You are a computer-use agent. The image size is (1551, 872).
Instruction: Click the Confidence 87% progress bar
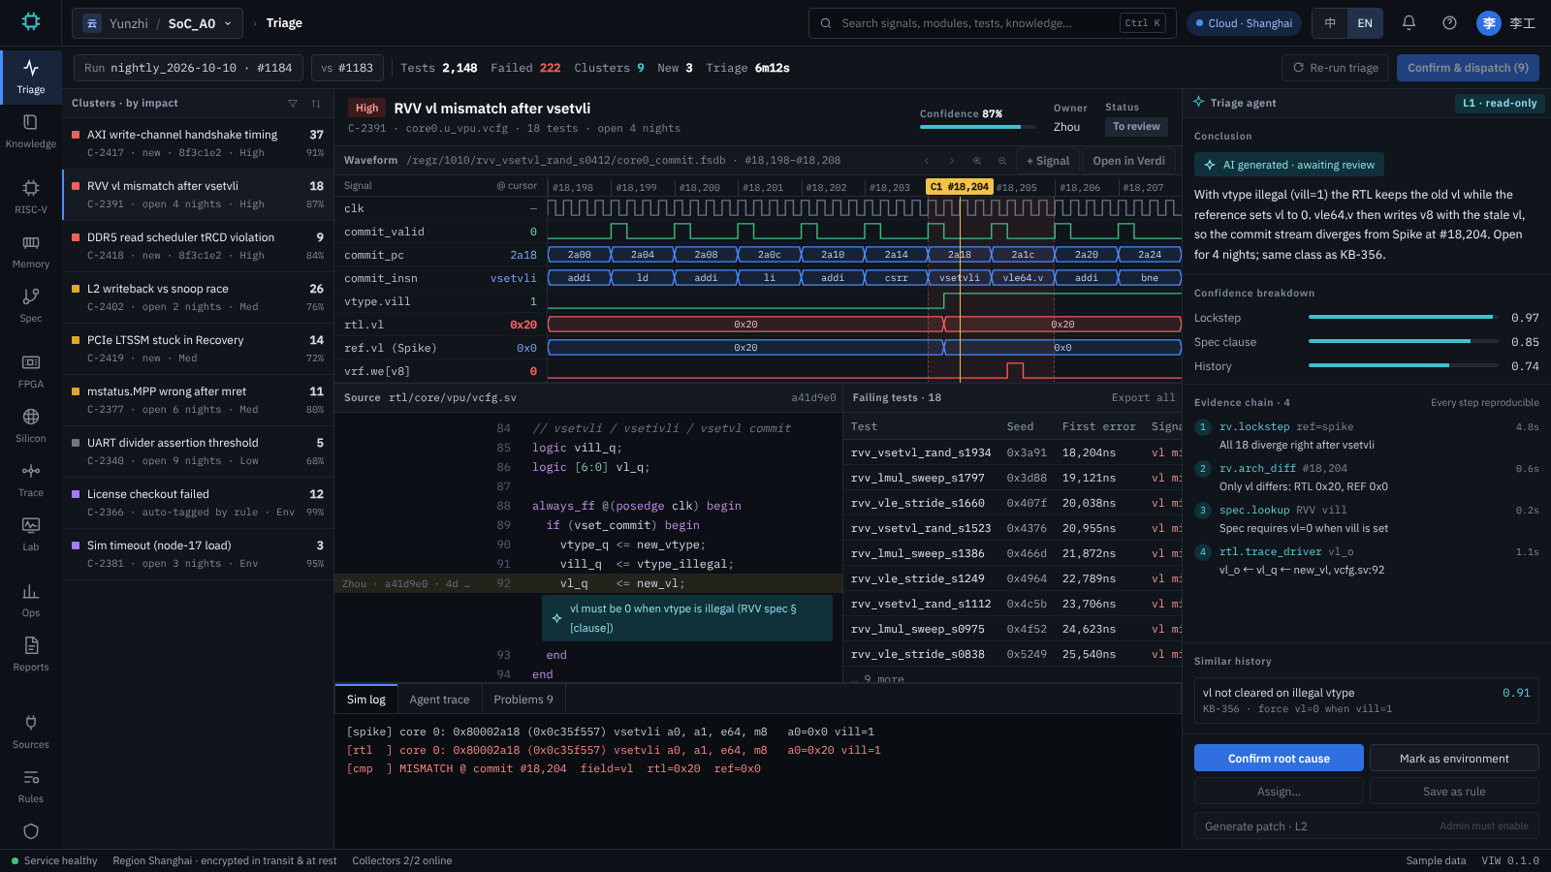coord(977,127)
